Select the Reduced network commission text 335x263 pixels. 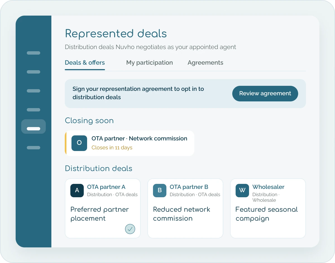(181, 214)
